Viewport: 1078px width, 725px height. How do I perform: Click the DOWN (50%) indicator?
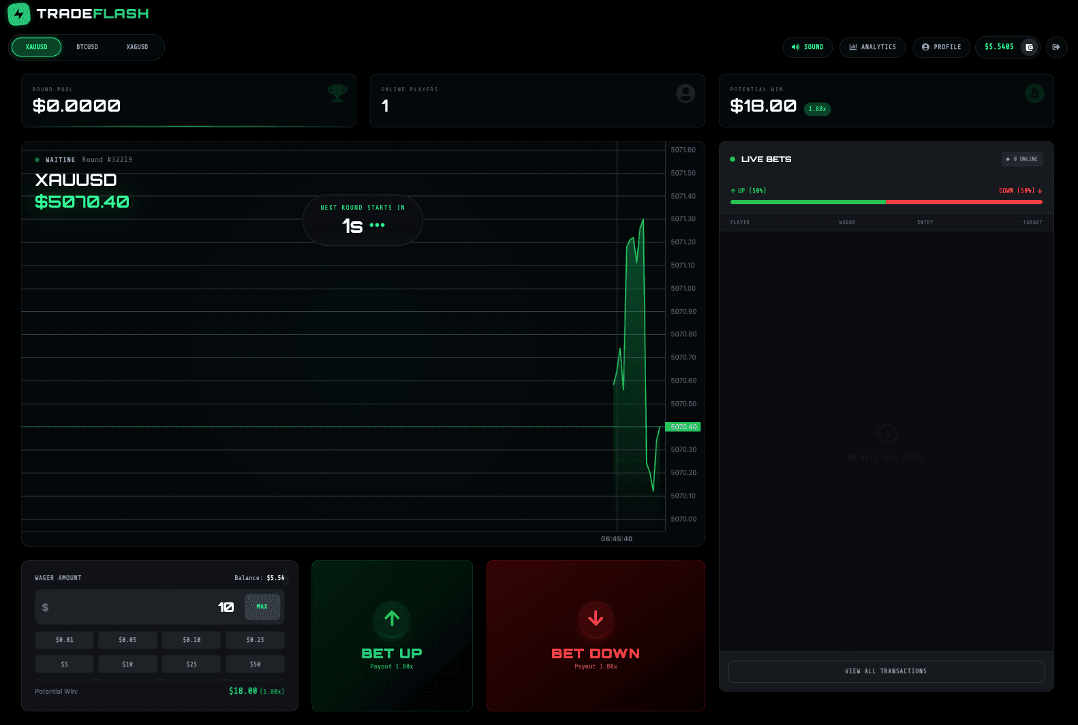point(1020,191)
